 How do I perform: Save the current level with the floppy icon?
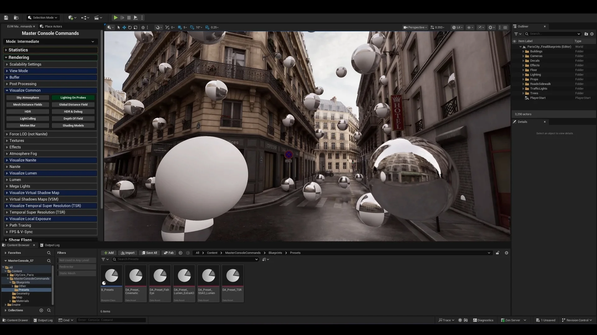pos(6,18)
